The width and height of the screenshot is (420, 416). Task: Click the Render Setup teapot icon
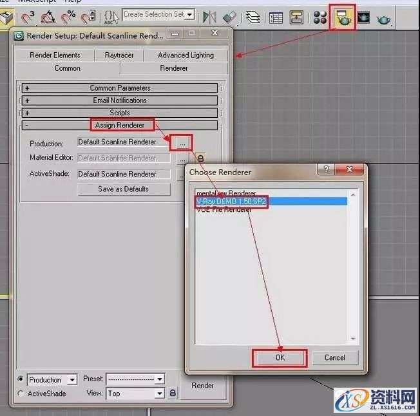coord(342,17)
